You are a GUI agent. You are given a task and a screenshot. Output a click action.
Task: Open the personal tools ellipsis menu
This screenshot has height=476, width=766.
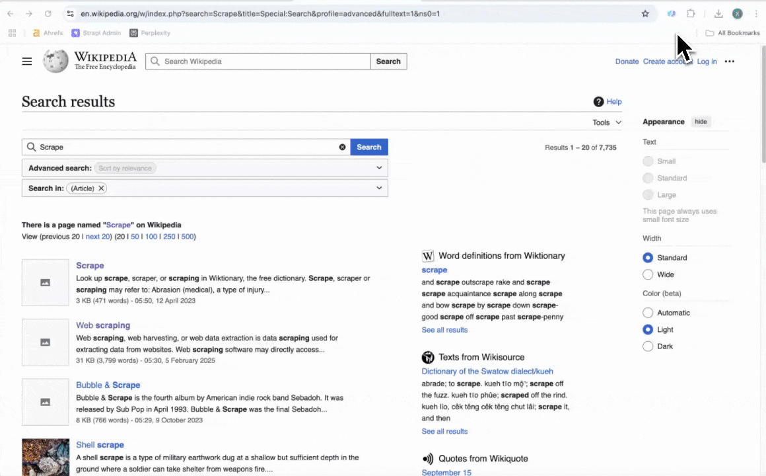coord(730,61)
